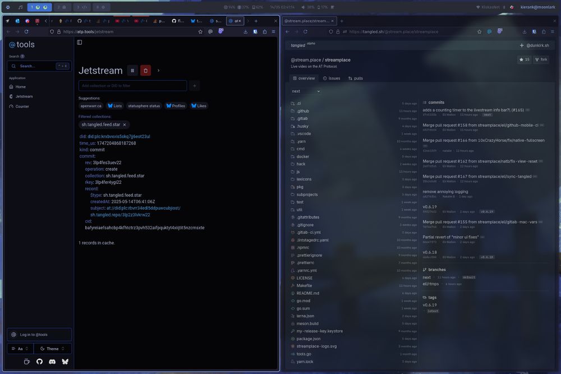
Task: Expand the chevron next to Jetstream title
Action: (x=159, y=71)
